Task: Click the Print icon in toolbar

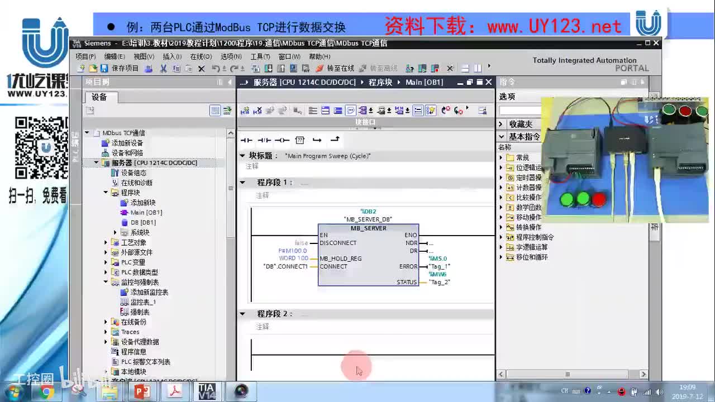Action: (x=149, y=68)
